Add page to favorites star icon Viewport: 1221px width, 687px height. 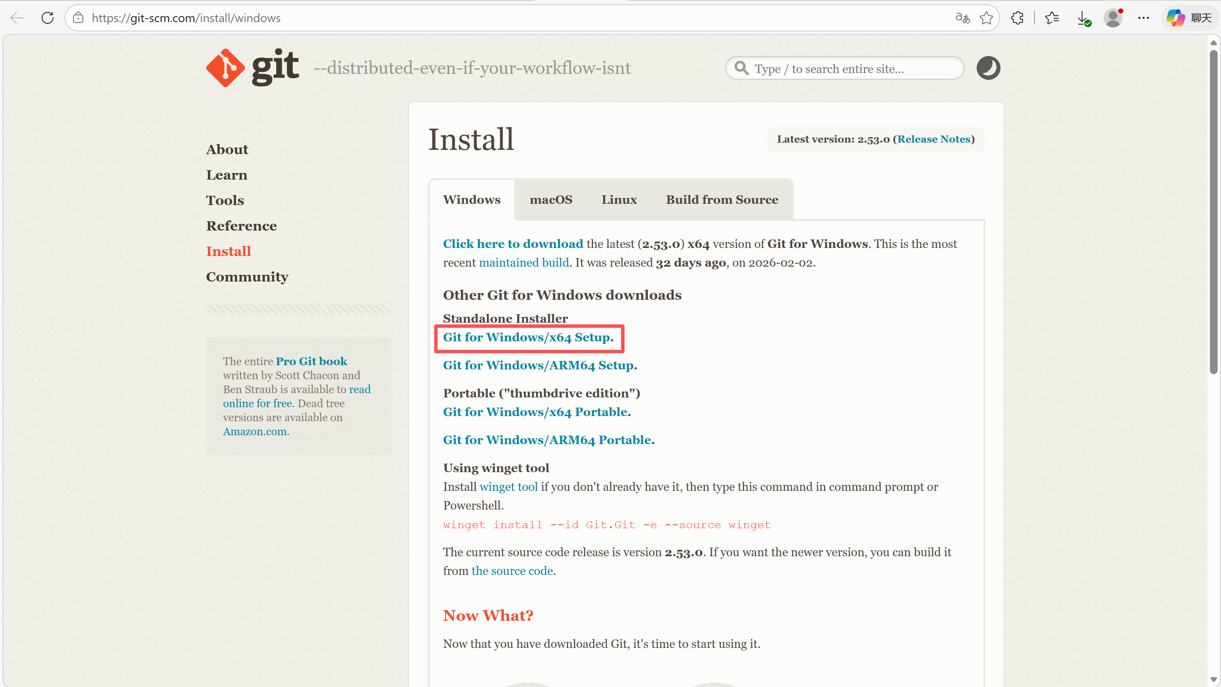click(986, 18)
